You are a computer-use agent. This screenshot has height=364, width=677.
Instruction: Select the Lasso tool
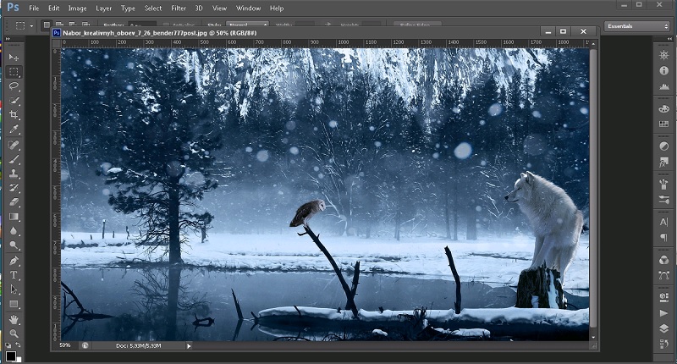pyautogui.click(x=14, y=85)
